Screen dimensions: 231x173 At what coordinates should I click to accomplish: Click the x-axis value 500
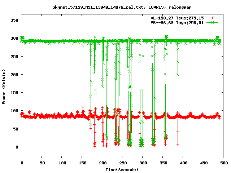coord(224,163)
